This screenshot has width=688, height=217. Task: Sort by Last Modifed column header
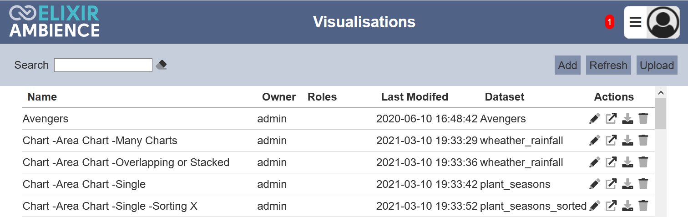coord(415,97)
